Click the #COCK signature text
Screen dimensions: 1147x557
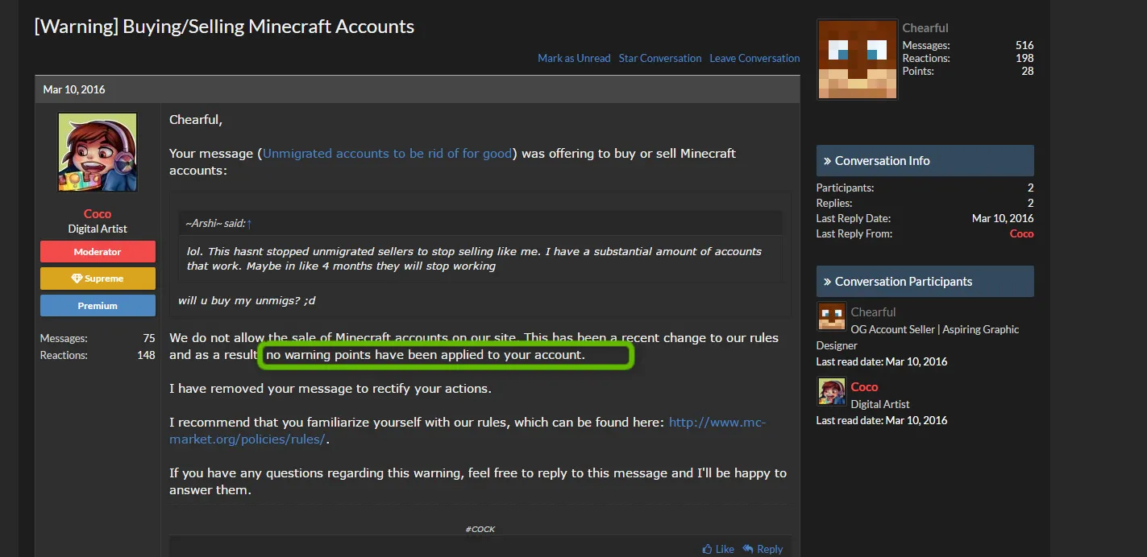click(480, 529)
